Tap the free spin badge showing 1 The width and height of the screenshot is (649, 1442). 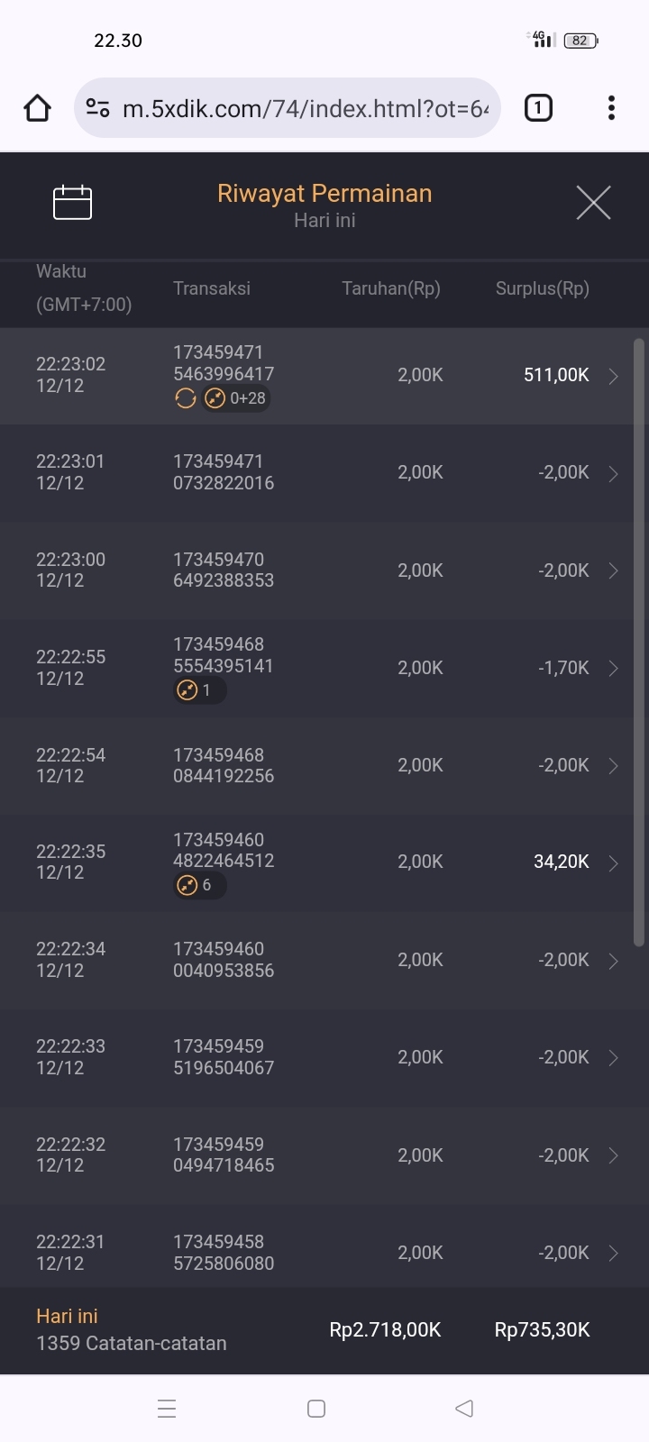[x=199, y=690]
